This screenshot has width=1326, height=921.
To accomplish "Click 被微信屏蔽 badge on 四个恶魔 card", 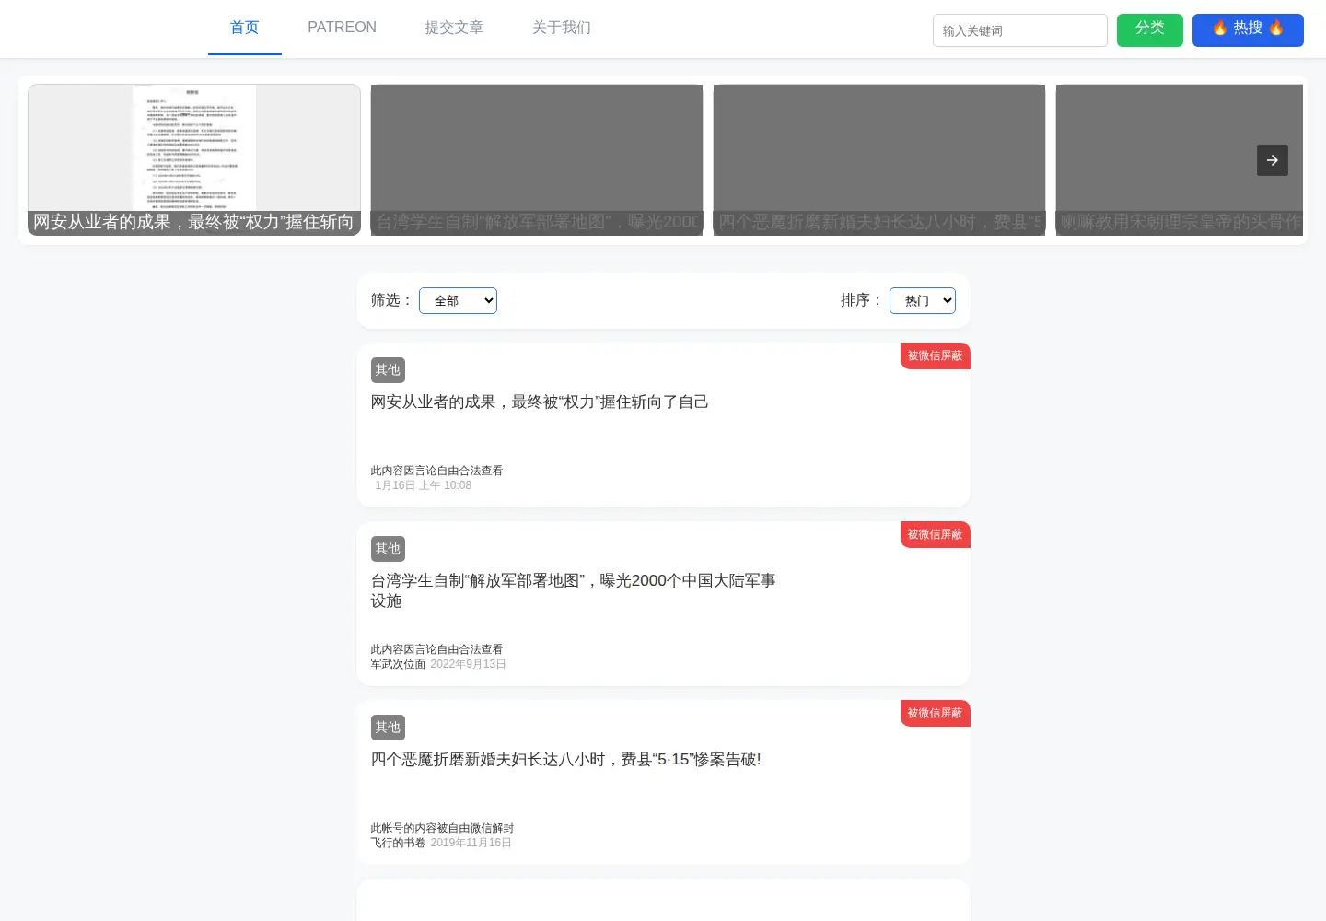I will tap(935, 714).
